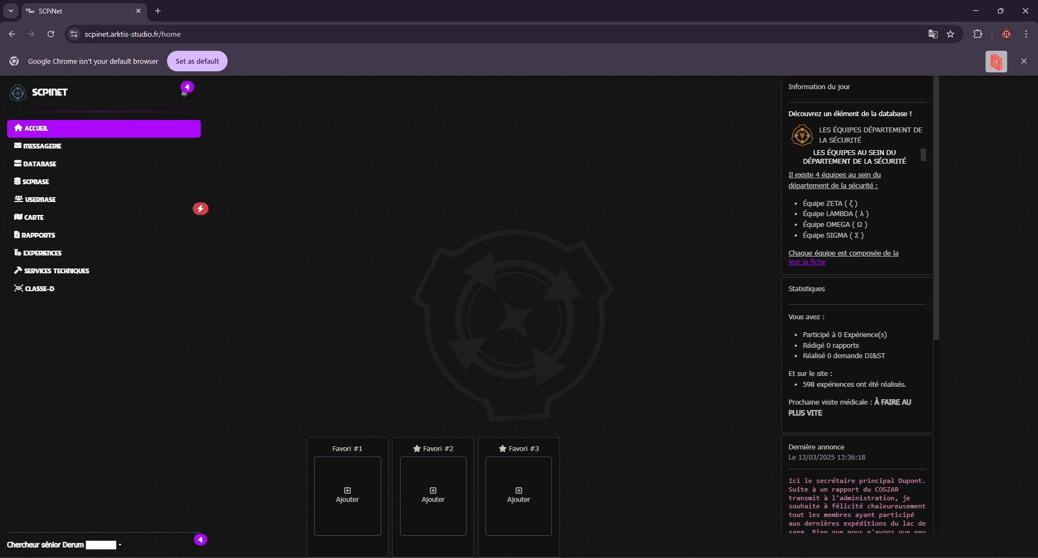The height and width of the screenshot is (558, 1038).
Task: Click the SCPiNet logo emblem
Action: (18, 92)
